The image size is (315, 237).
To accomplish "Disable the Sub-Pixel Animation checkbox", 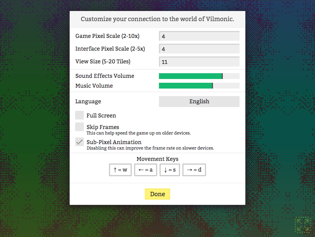I will coord(79,142).
